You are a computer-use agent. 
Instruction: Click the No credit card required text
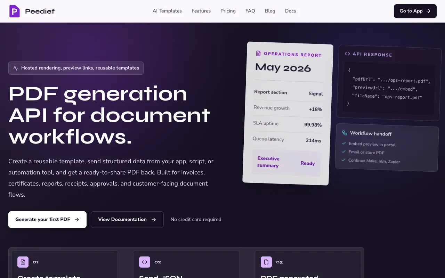(x=196, y=220)
